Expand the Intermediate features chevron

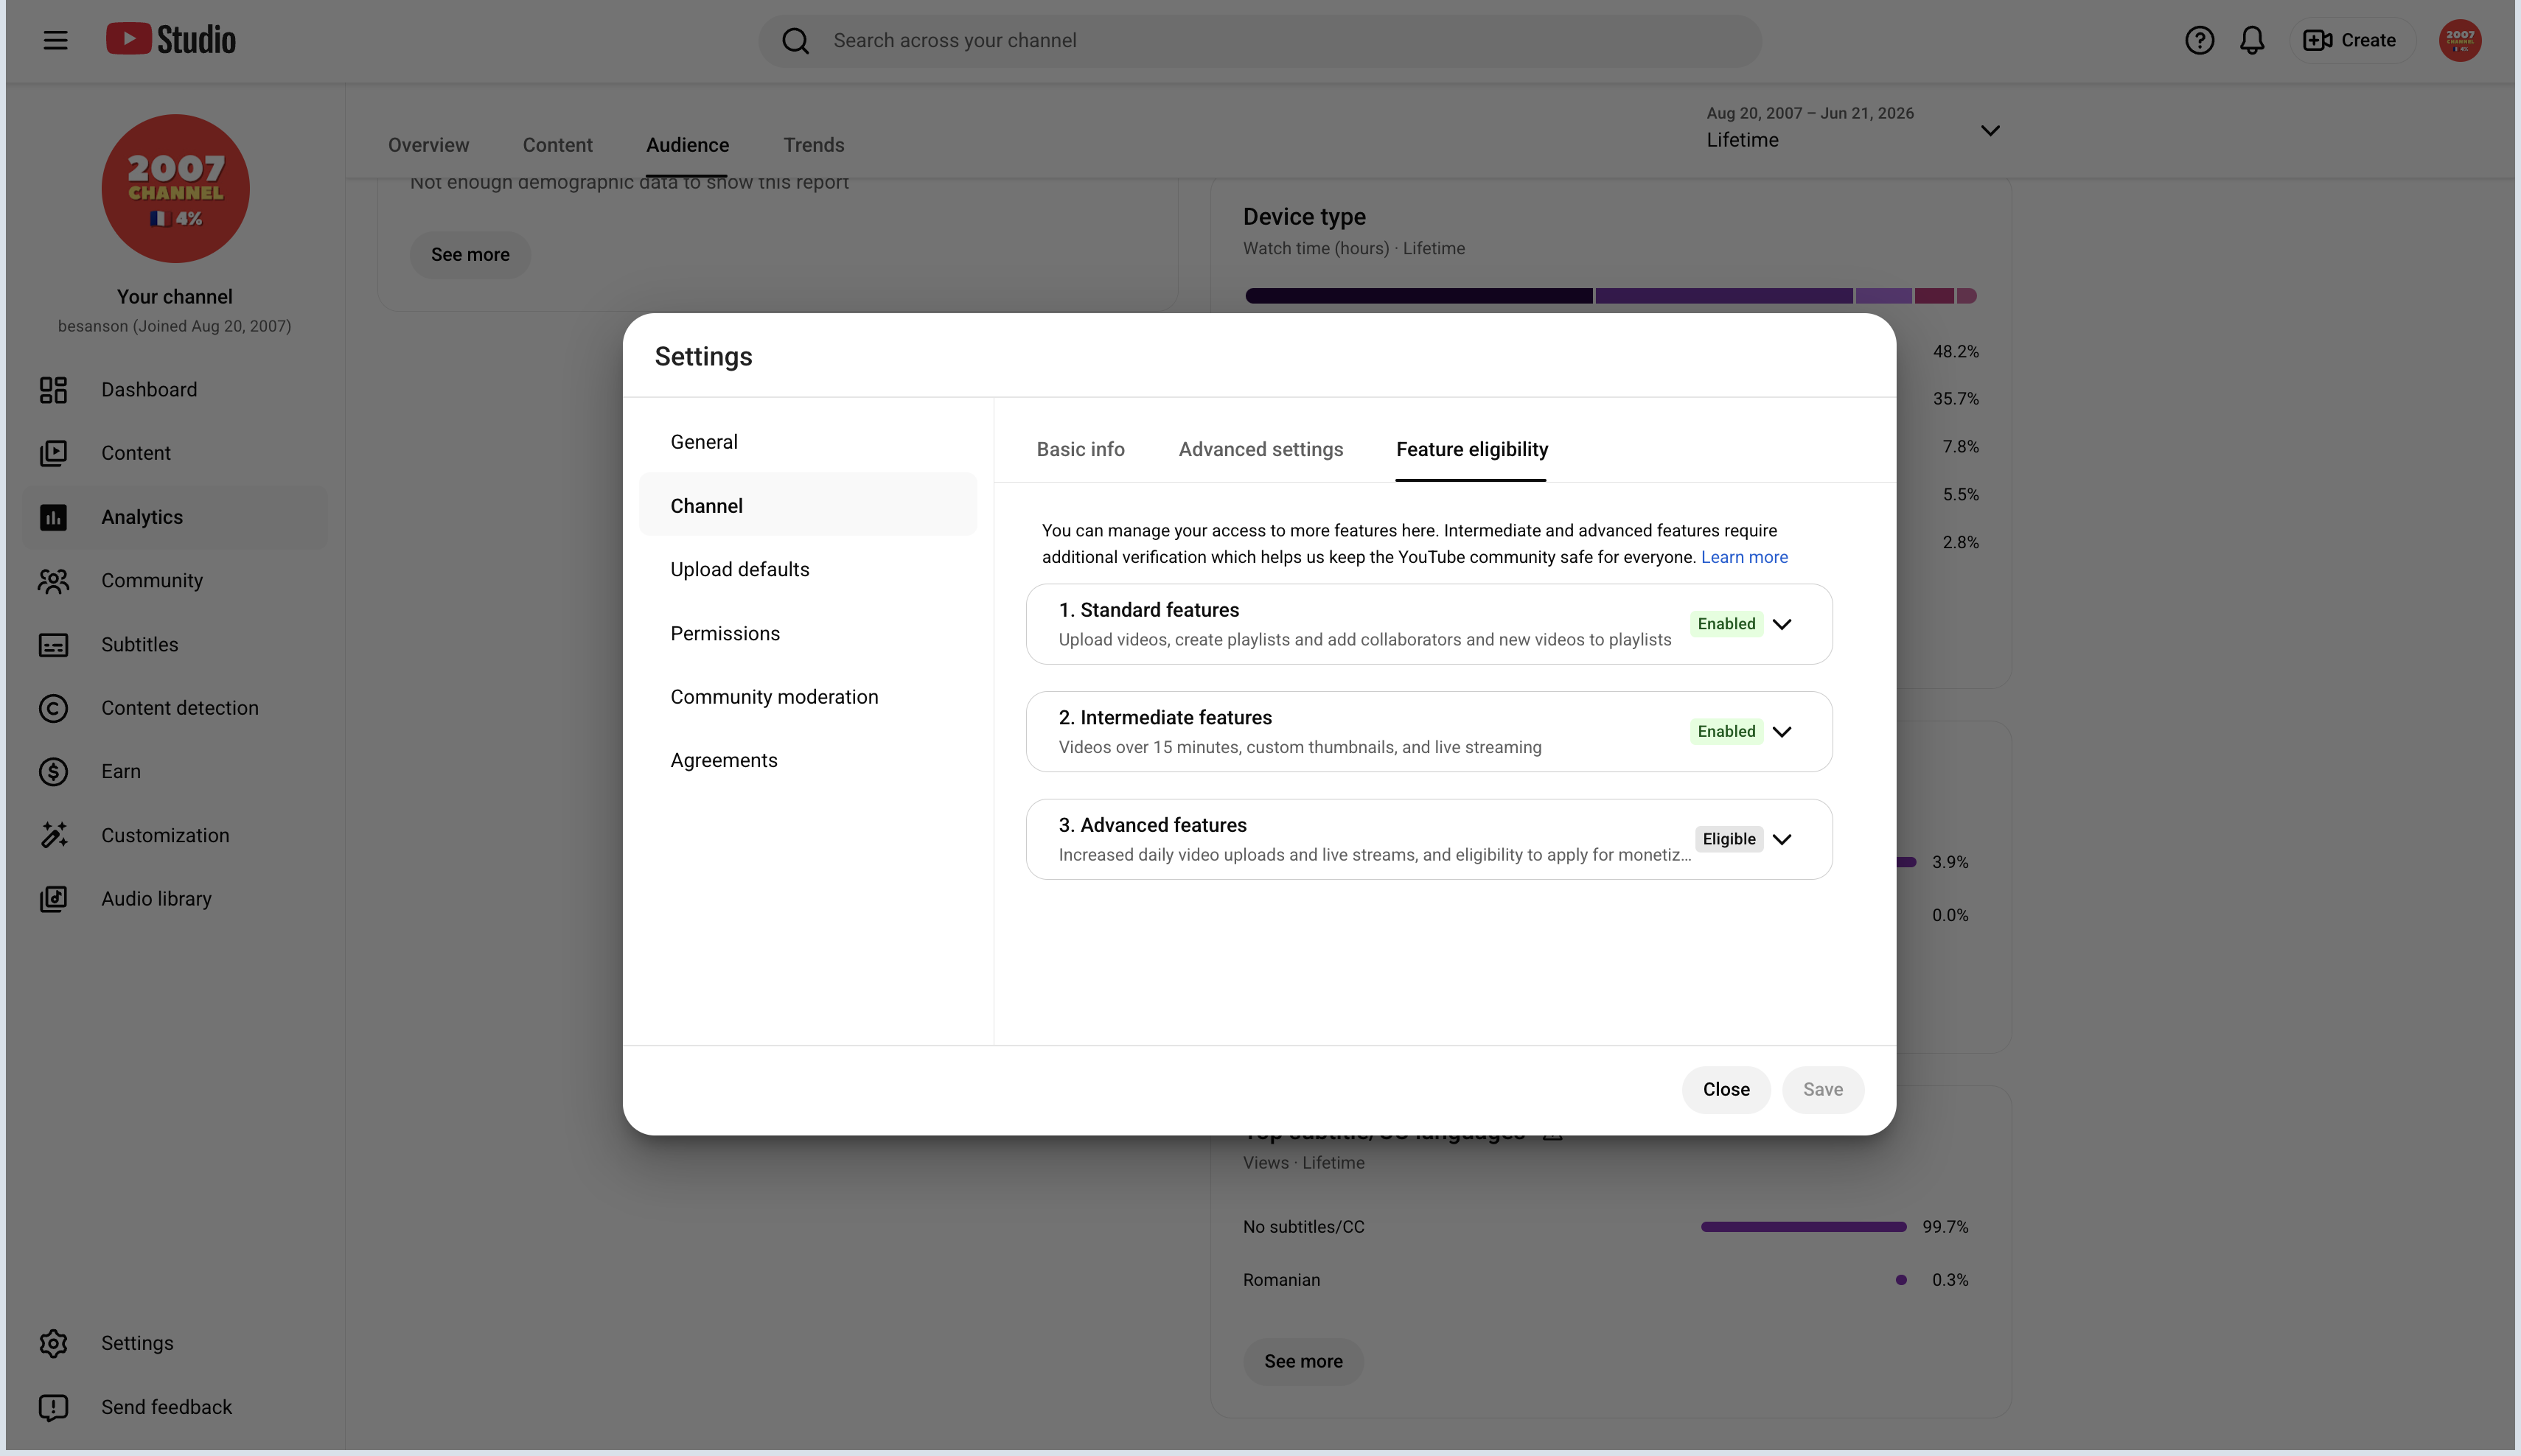1782,732
